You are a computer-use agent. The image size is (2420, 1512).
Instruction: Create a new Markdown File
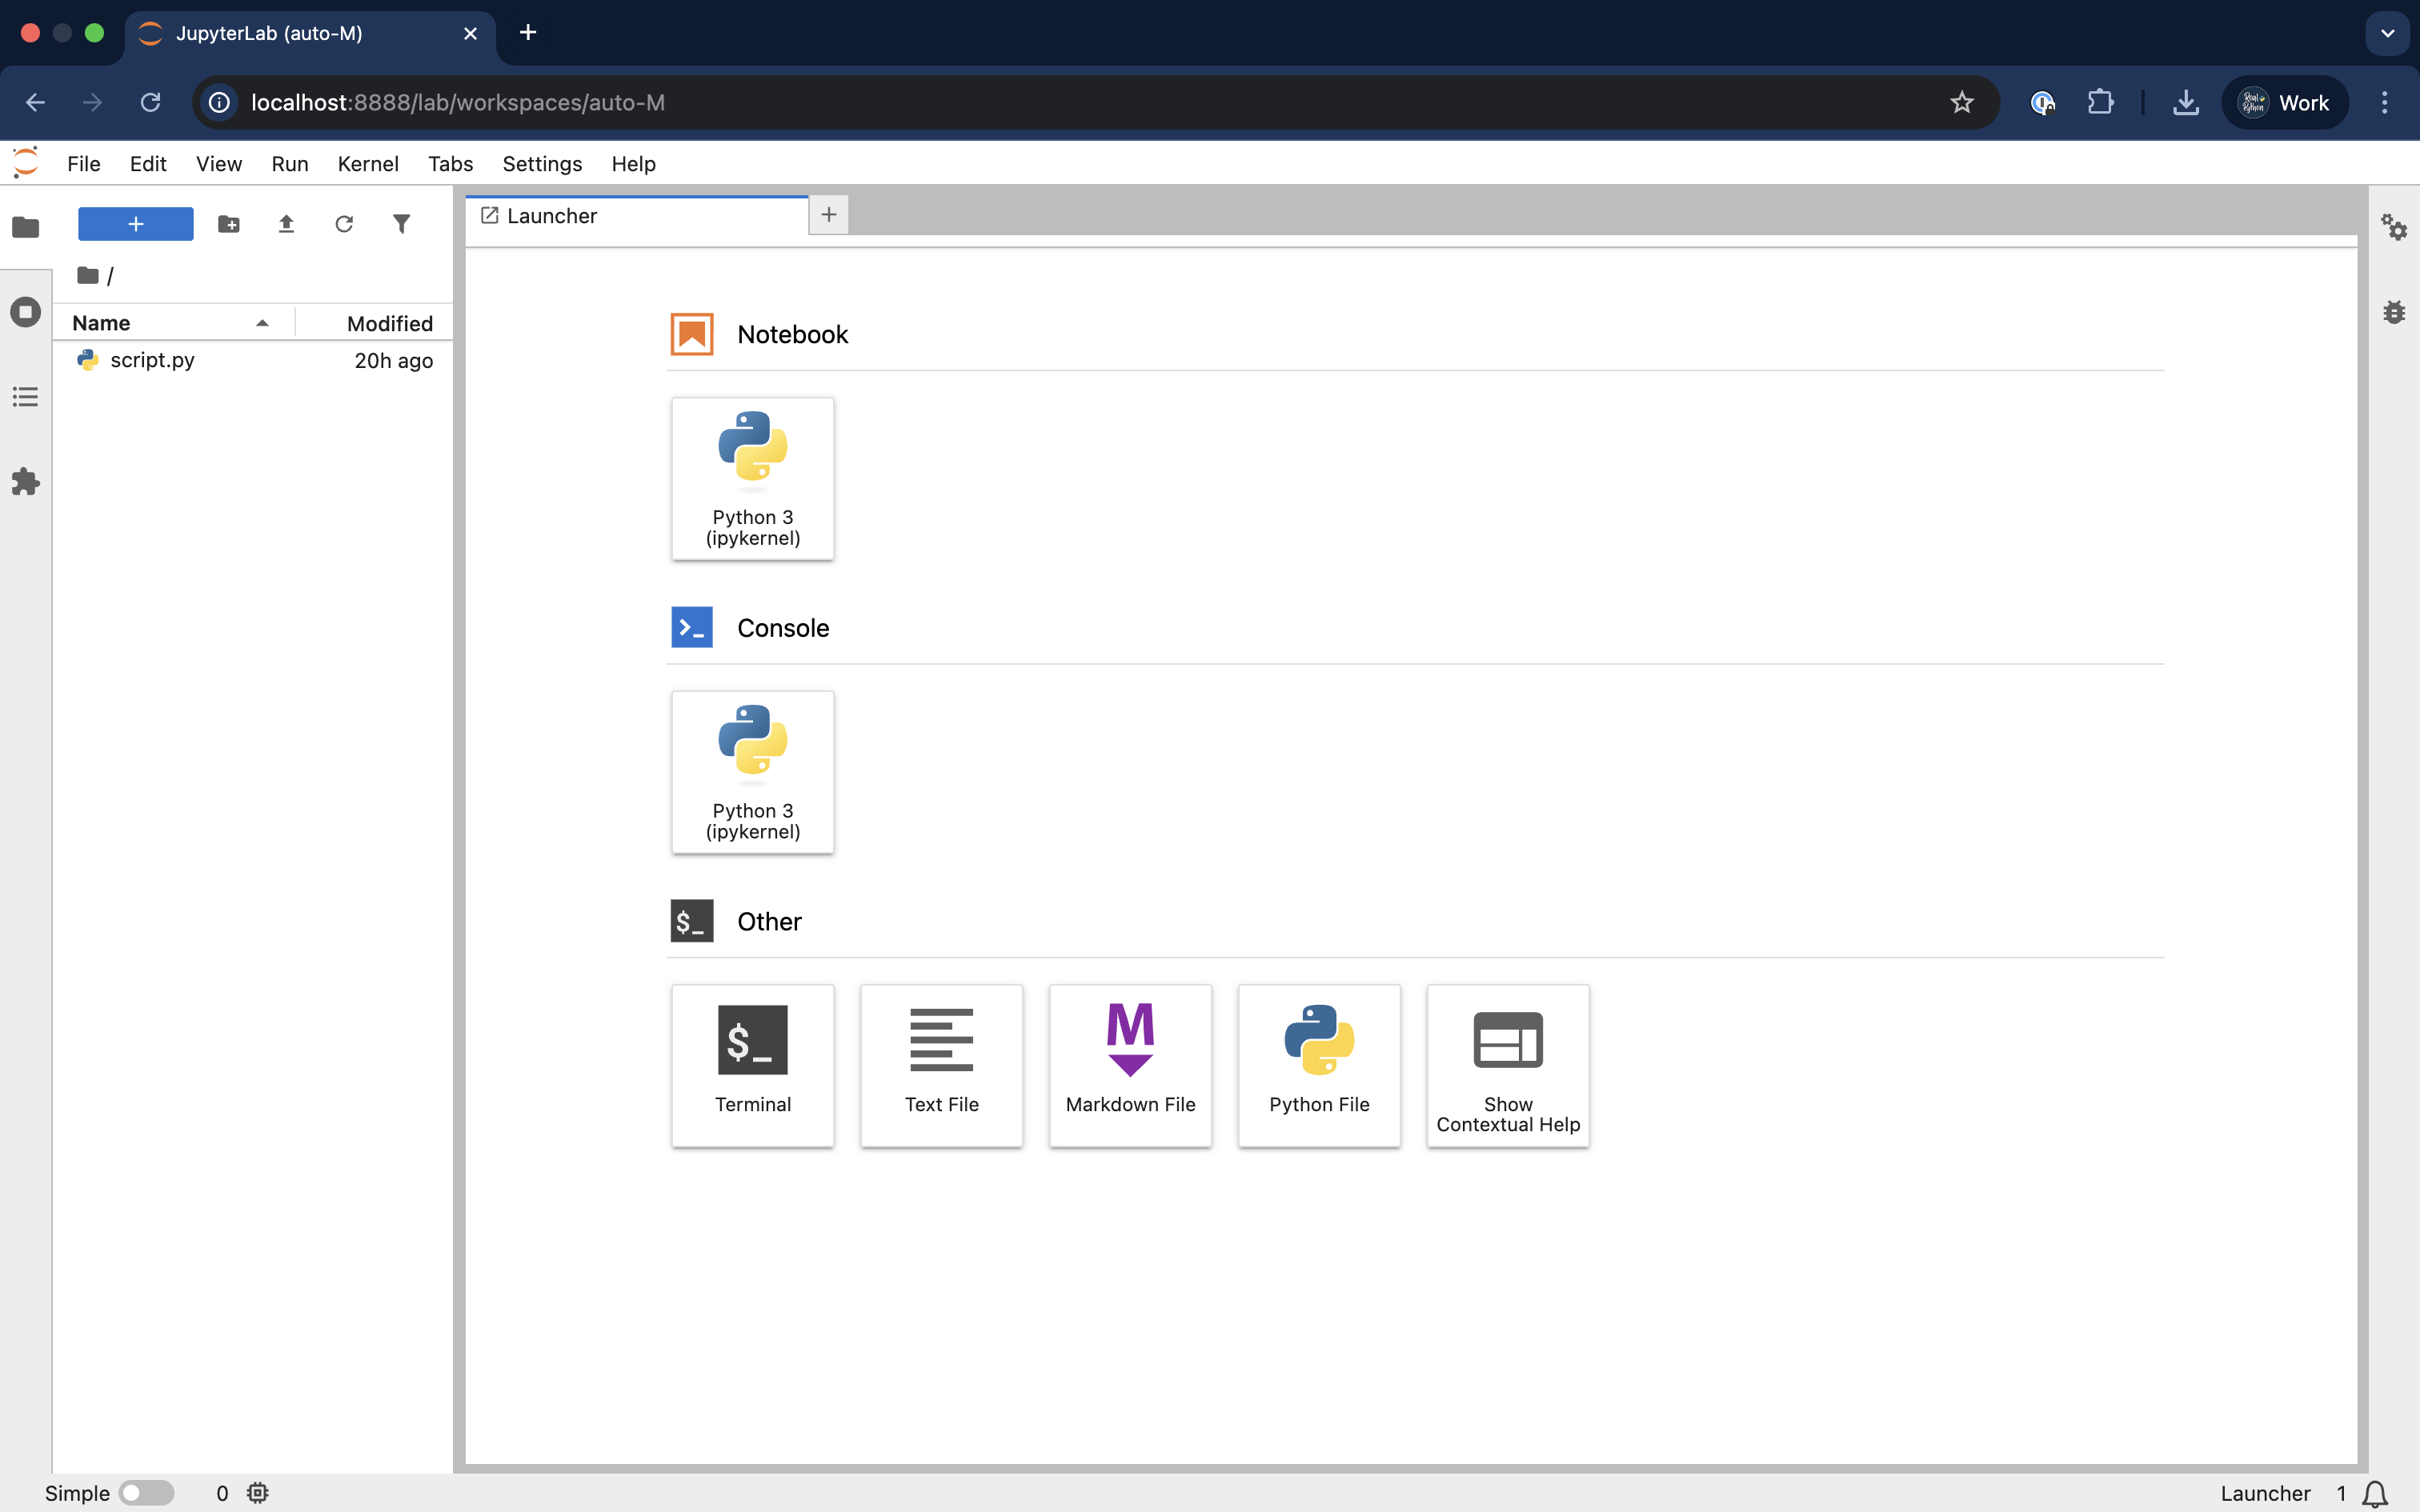1131,1066
